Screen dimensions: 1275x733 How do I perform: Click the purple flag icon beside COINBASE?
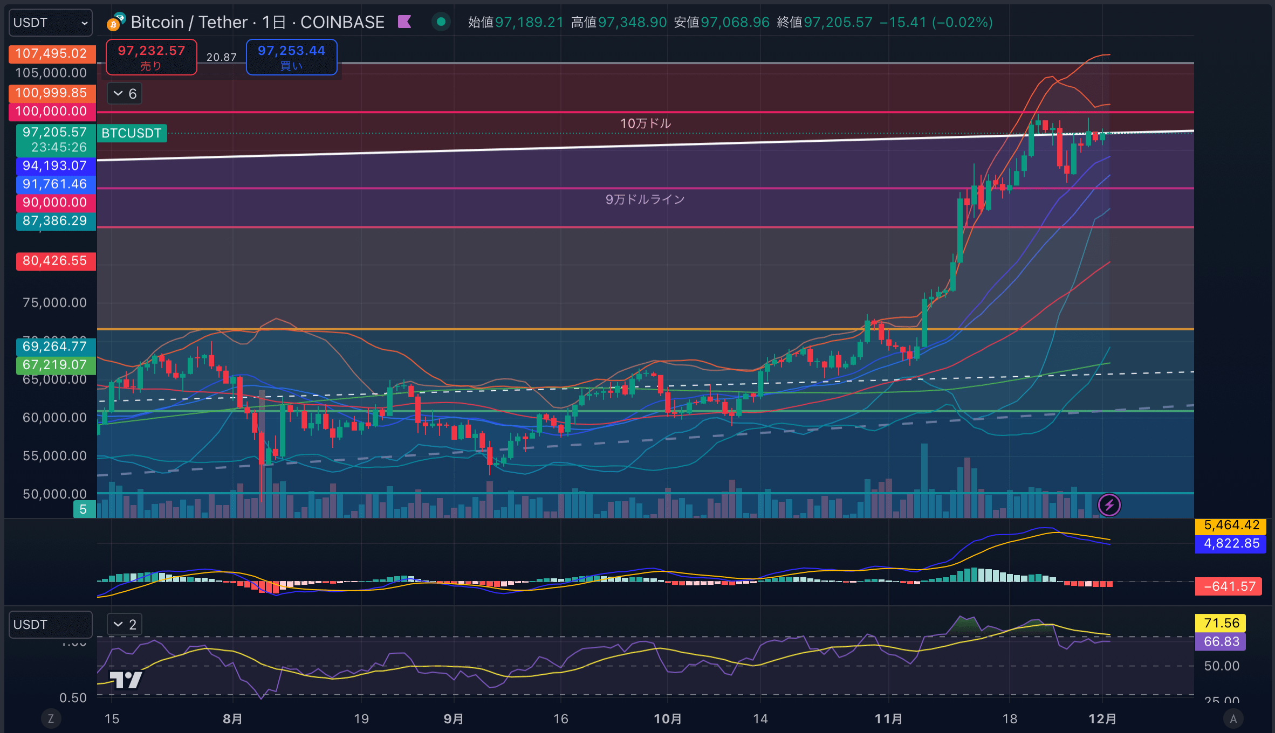pos(405,22)
